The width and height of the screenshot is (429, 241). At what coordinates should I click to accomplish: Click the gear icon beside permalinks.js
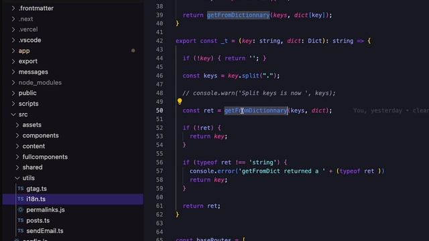(21, 210)
